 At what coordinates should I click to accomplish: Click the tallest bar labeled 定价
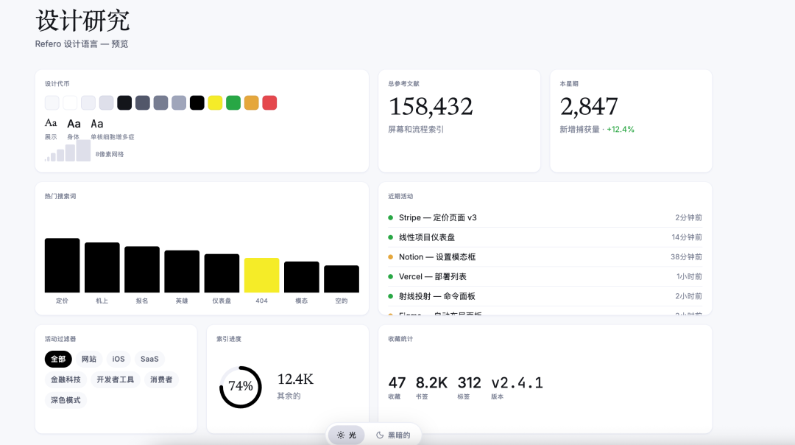click(62, 265)
